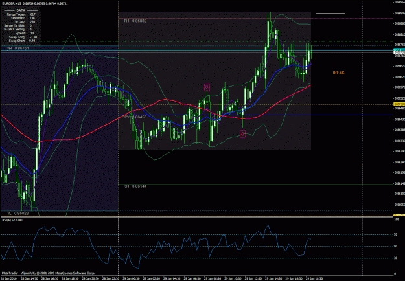Click the 0.86290 price axis label
Viewport: 405px width, 281px height.
pos(400,152)
